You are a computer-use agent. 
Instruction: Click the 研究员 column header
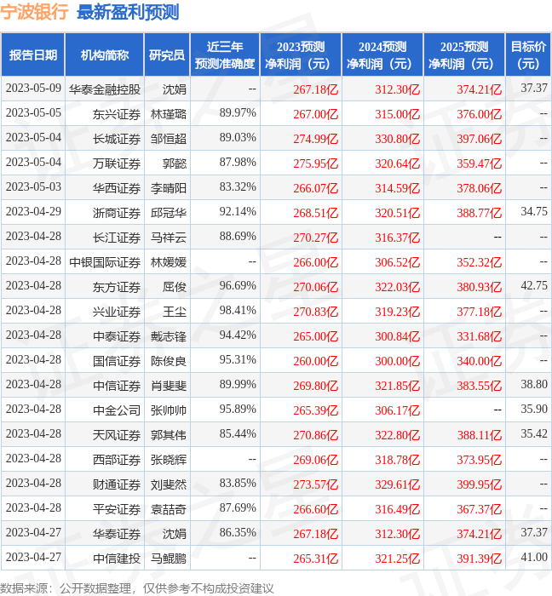point(167,55)
